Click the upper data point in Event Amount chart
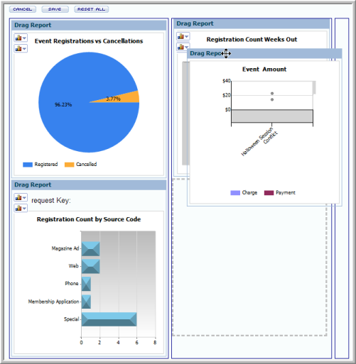This screenshot has width=356, height=364. point(272,94)
